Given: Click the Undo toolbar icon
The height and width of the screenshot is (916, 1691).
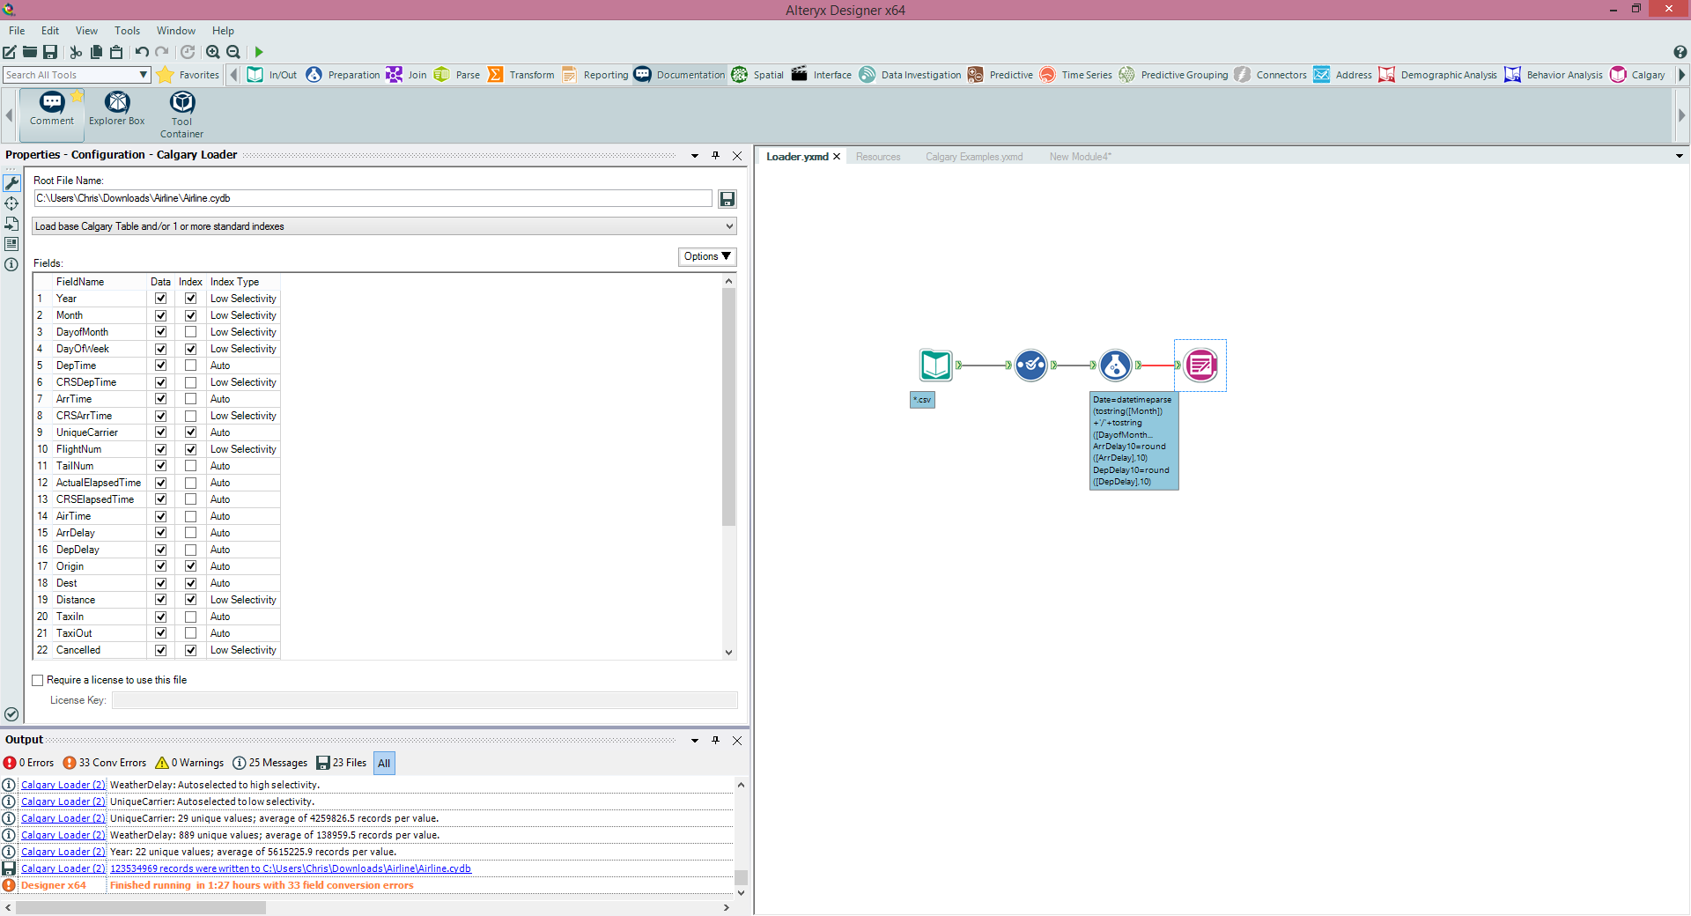Looking at the screenshot, I should (x=142, y=52).
